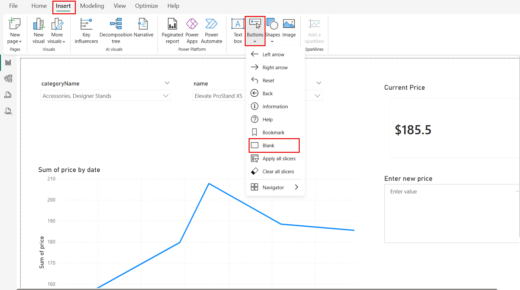Select the Sum of price by date chart title
Viewport: 520px width, 290px height.
(69, 170)
